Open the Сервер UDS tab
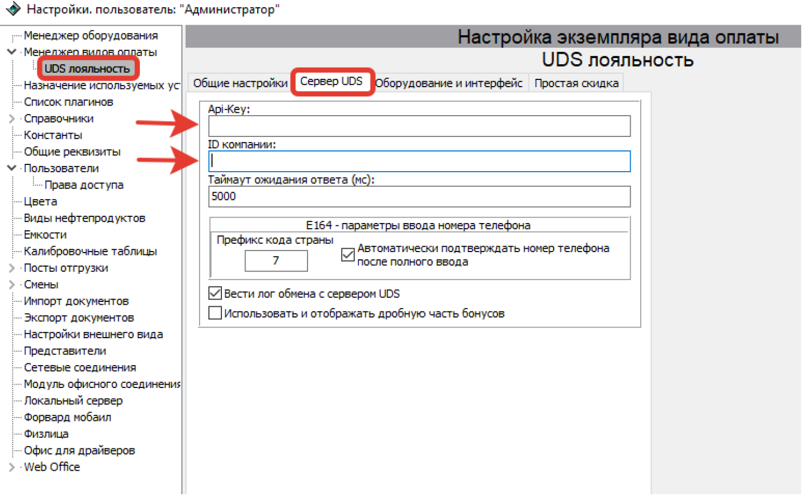The height and width of the screenshot is (502, 804). (x=332, y=82)
